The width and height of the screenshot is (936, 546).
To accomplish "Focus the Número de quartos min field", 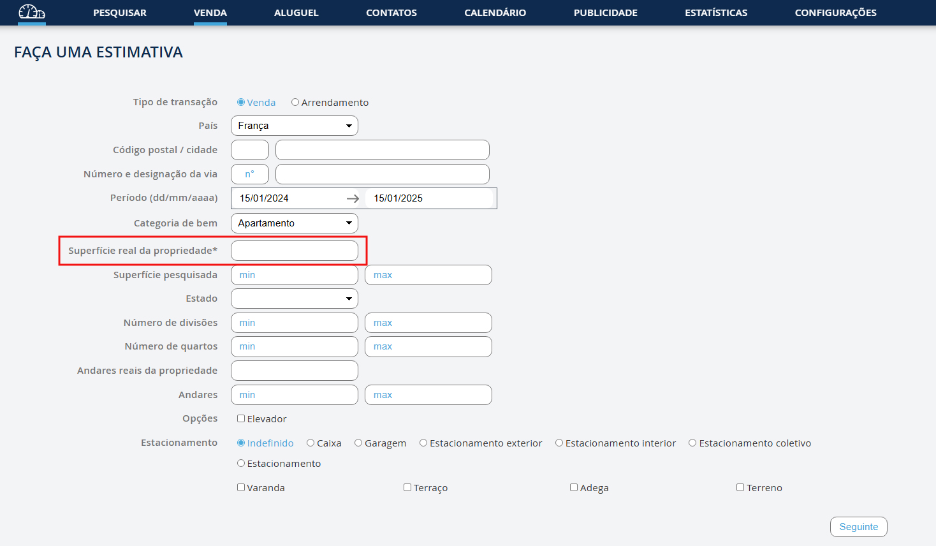I will [294, 347].
